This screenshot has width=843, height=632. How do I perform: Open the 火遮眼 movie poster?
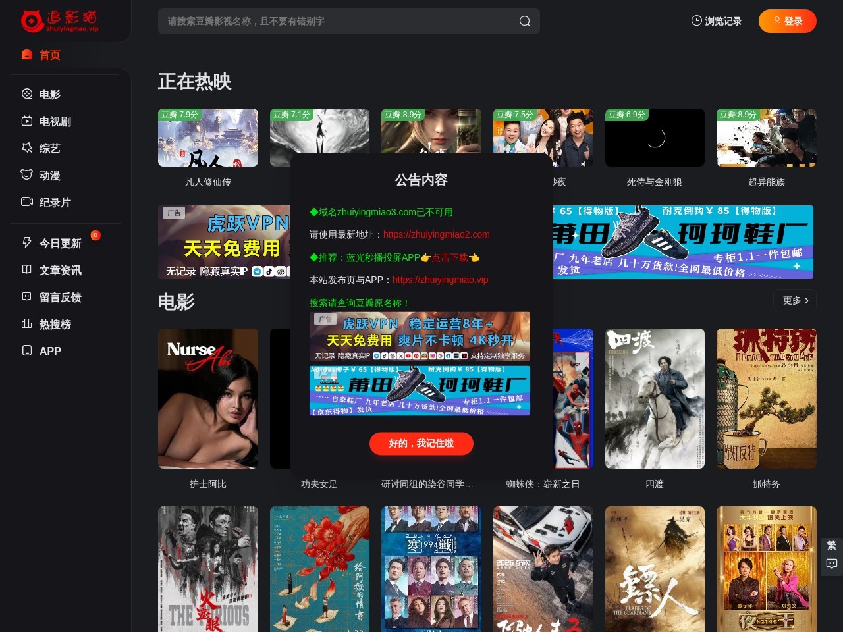click(208, 569)
